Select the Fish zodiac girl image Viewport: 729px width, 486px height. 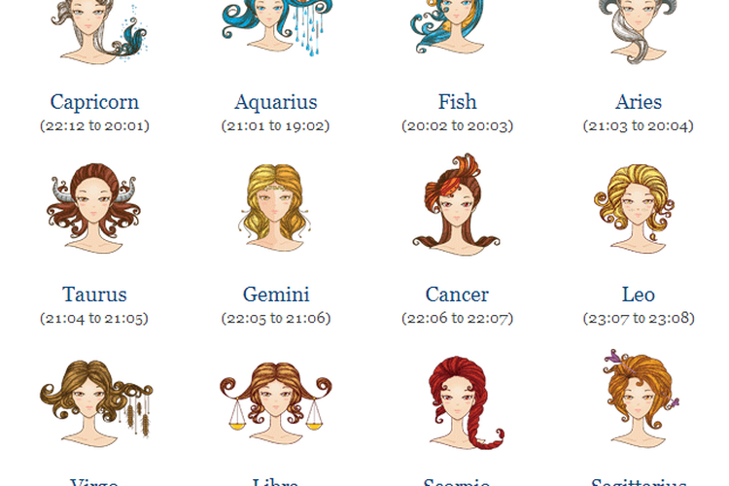448,26
